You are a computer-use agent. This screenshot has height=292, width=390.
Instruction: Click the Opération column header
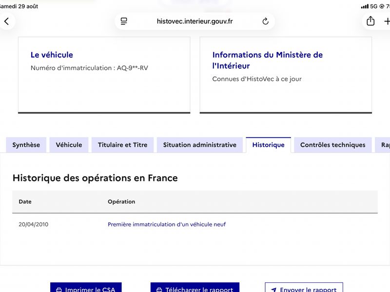tap(121, 201)
